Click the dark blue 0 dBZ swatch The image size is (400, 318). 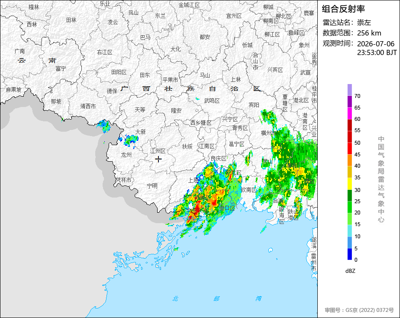tap(349, 254)
